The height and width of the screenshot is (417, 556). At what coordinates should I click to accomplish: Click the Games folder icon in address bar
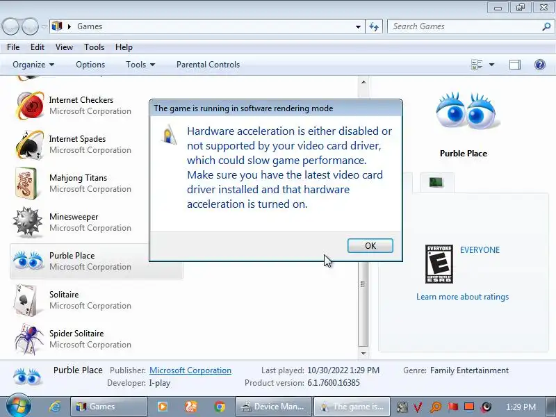57,26
